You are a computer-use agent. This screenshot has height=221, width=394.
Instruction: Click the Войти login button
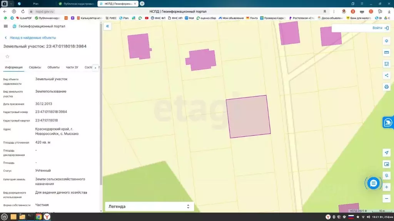click(x=380, y=28)
